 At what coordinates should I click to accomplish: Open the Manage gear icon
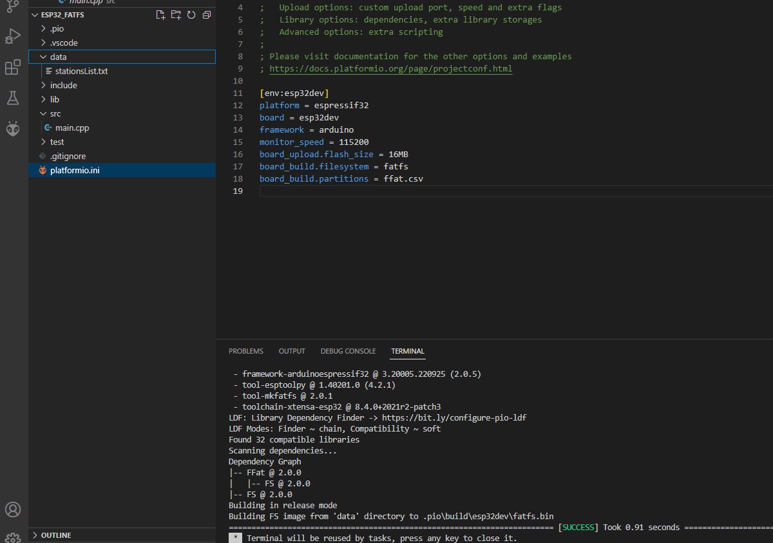pyautogui.click(x=13, y=537)
